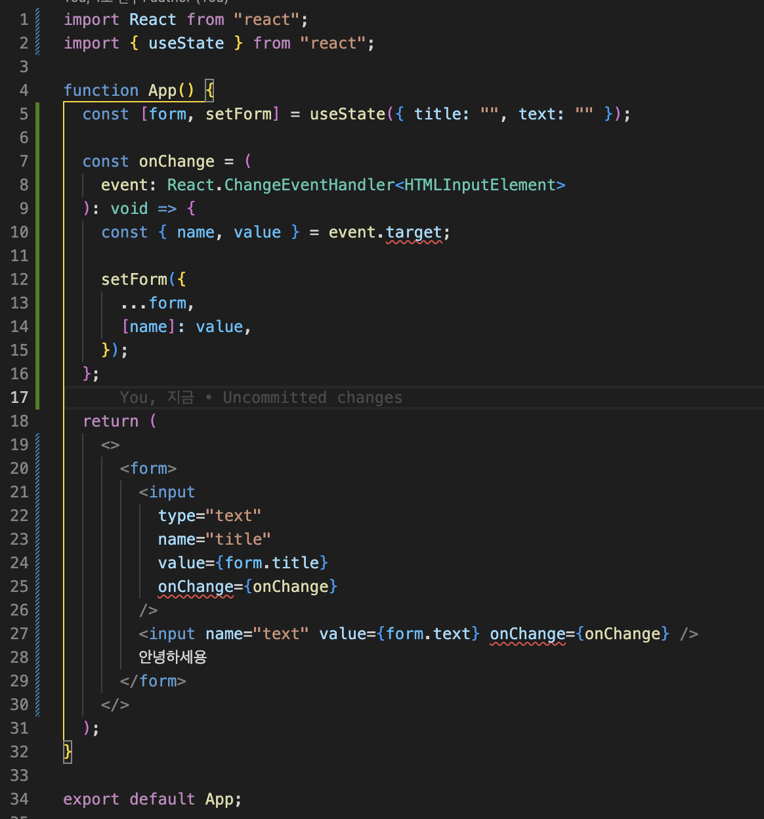Click the yellow brace after "App()"
Image resolution: width=764 pixels, height=819 pixels.
(x=208, y=90)
